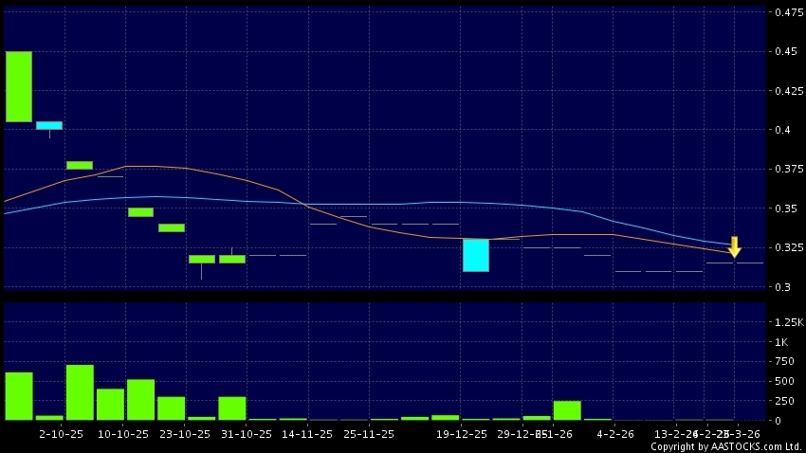Click the tallest green volume bar

pos(80,391)
